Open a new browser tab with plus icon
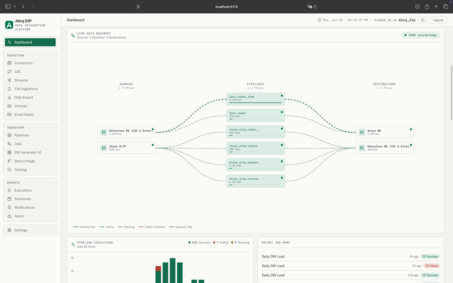This screenshot has width=453, height=283. click(436, 7)
